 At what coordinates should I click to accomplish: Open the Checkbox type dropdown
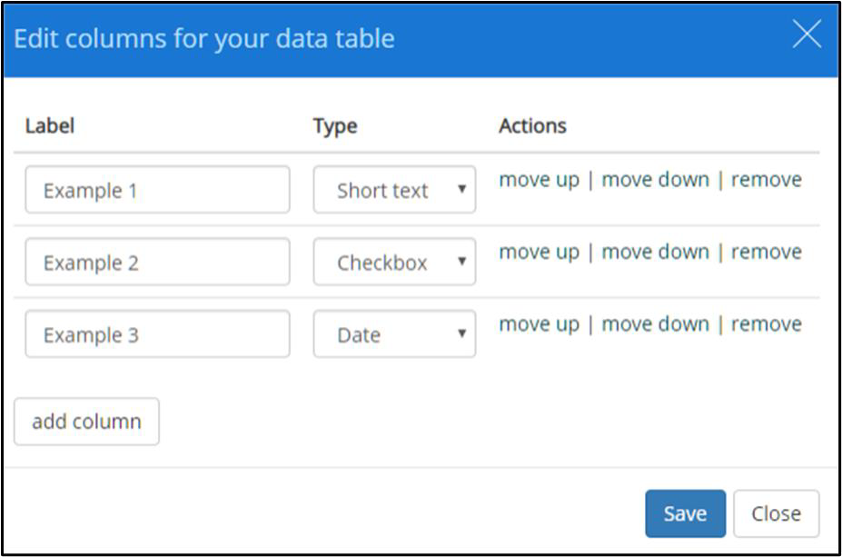click(x=395, y=262)
